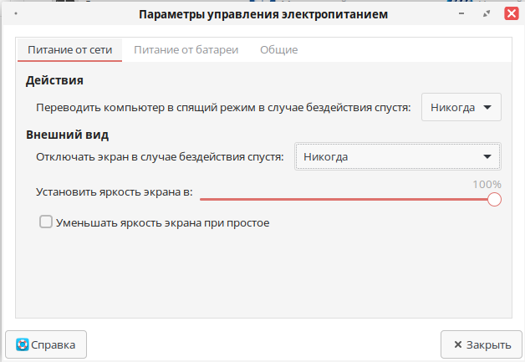Screen dimensions: 525x362
Task: Click the screen brightness slider handle
Action: [x=494, y=199]
